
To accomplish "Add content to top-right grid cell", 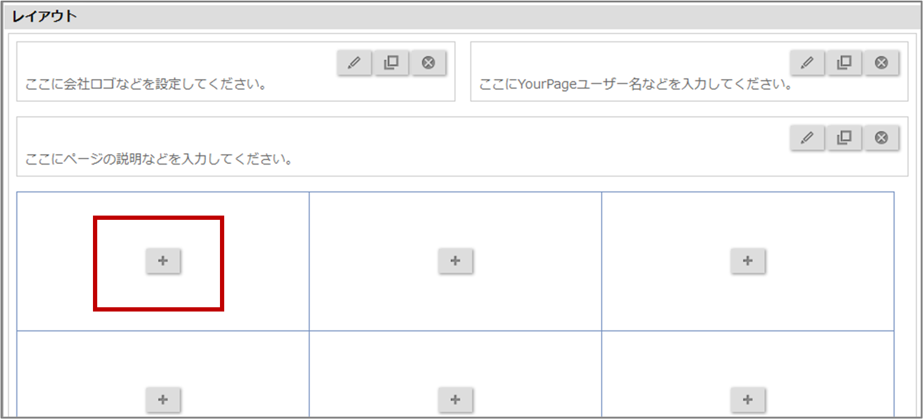I will [x=748, y=261].
